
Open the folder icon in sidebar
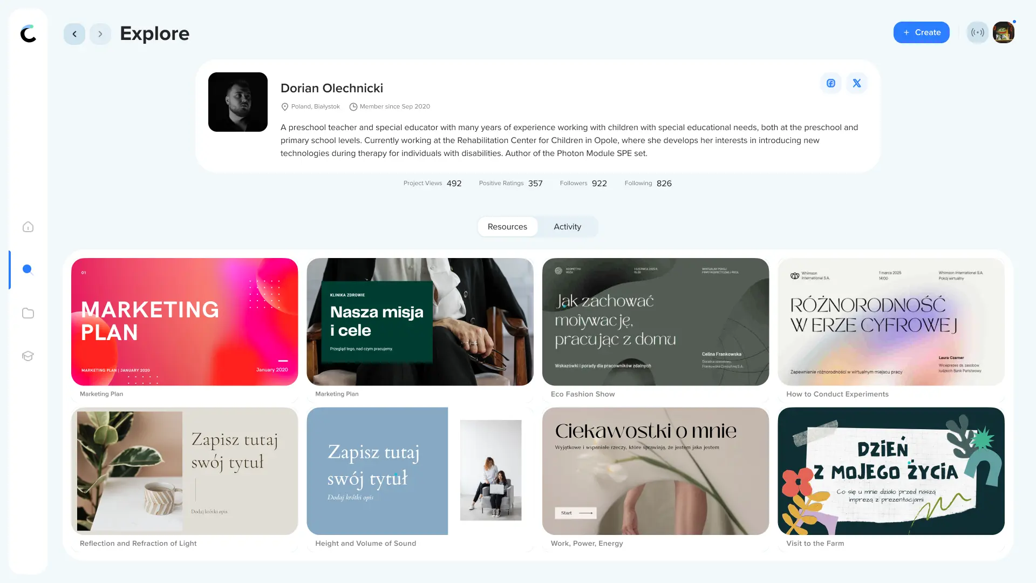click(28, 313)
